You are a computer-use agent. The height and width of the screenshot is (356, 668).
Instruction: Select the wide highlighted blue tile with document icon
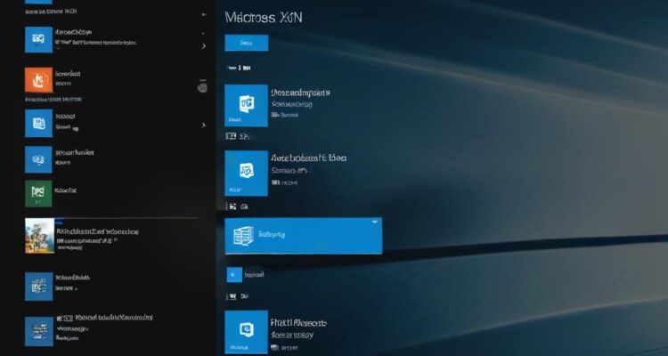pos(304,236)
